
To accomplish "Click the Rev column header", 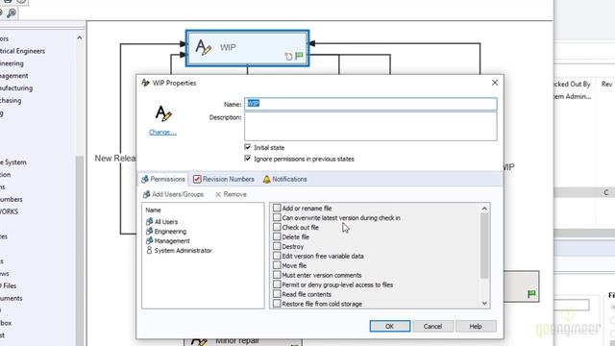I will pyautogui.click(x=606, y=84).
